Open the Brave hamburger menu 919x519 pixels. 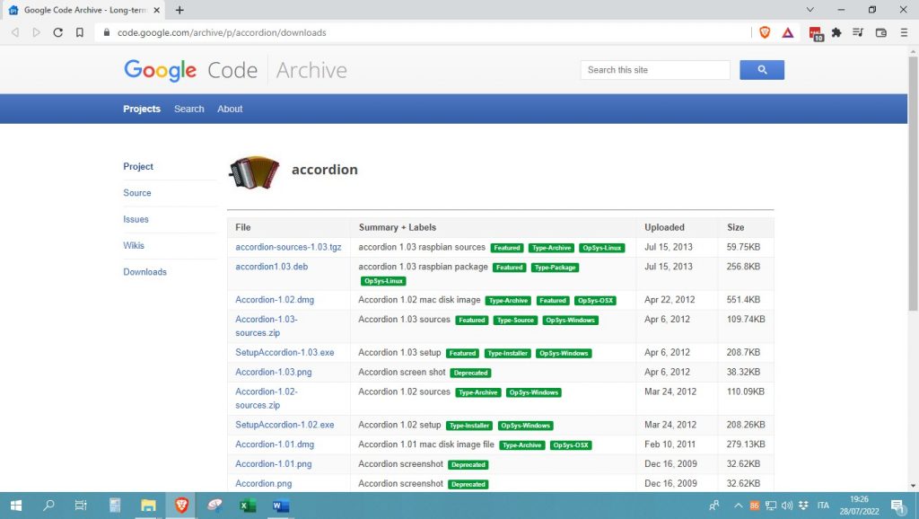coord(904,32)
